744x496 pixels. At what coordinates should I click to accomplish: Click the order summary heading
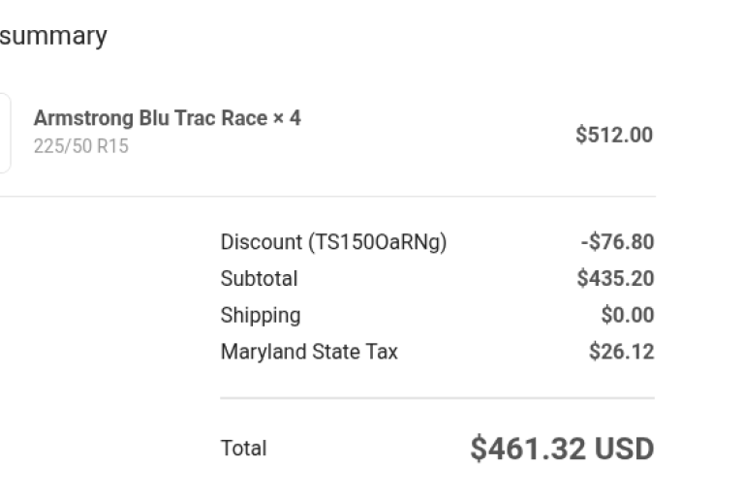(x=53, y=37)
